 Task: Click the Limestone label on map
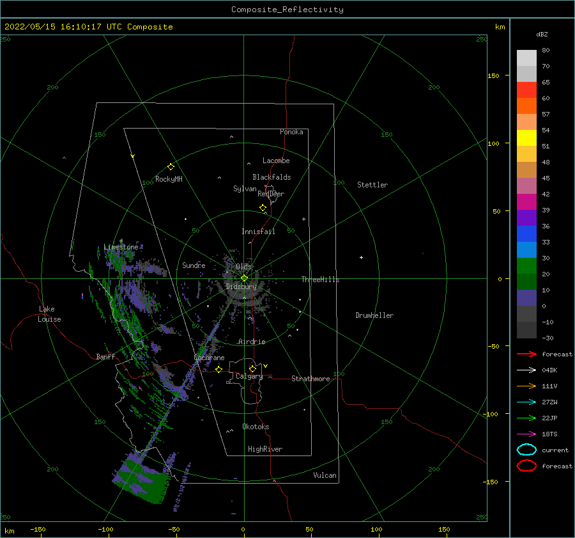point(121,247)
